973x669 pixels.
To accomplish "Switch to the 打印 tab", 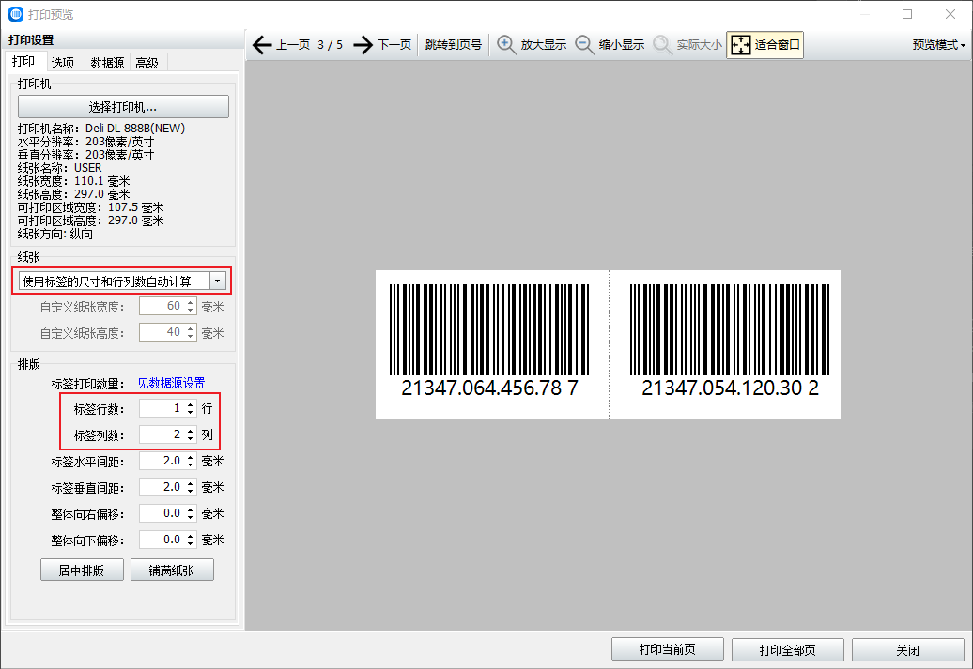I will pyautogui.click(x=23, y=61).
